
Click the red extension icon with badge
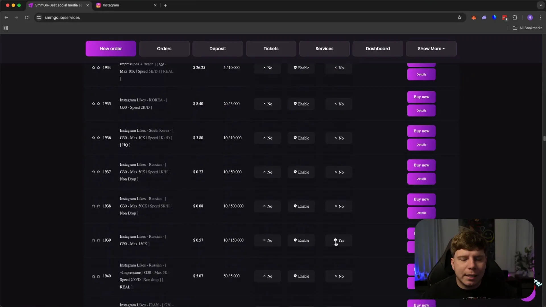coord(504,18)
